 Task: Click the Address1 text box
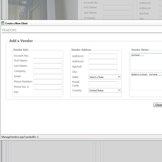[103, 56]
